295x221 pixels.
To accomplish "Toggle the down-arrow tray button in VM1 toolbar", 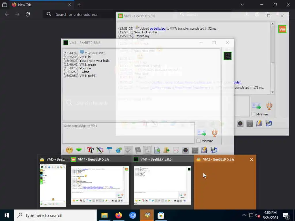I will tap(128, 150).
